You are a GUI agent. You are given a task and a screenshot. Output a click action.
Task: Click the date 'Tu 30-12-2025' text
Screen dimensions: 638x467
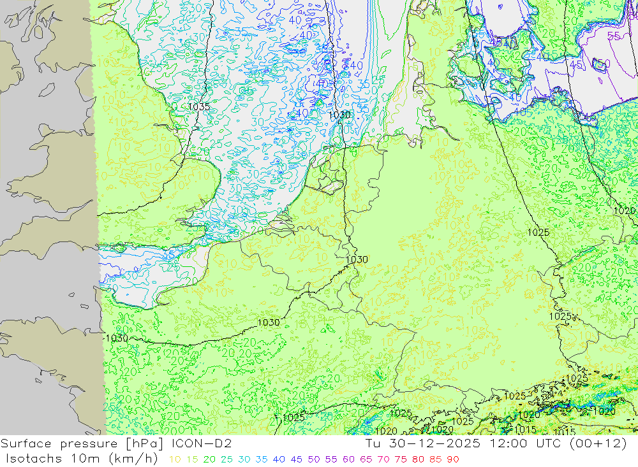click(x=423, y=443)
